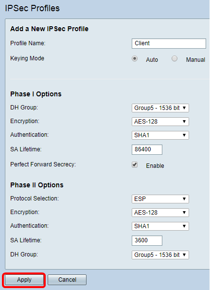Open the Phase II DH Group dropdown
The width and height of the screenshot is (210, 290).
(160, 255)
